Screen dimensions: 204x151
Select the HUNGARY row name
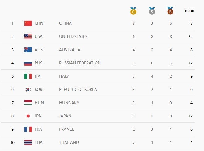(x=69, y=103)
